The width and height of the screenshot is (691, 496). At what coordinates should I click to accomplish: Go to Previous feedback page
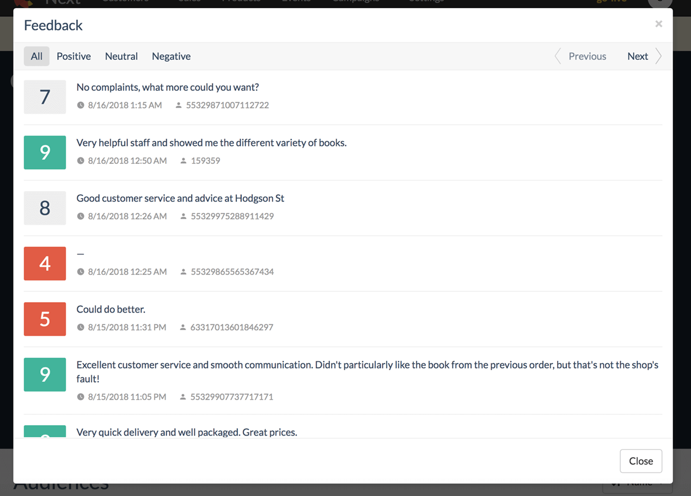[587, 56]
